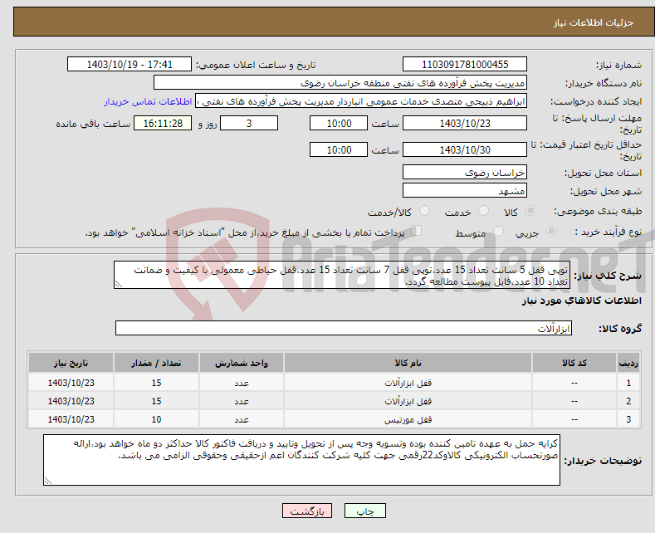
Task: Click the شرح کلی نیاز description textarea
Action: coord(342,275)
